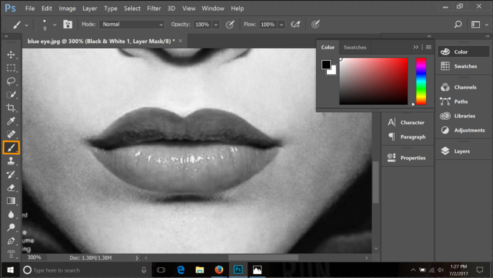Select the Lasso tool
The image size is (493, 278).
[x=11, y=81]
